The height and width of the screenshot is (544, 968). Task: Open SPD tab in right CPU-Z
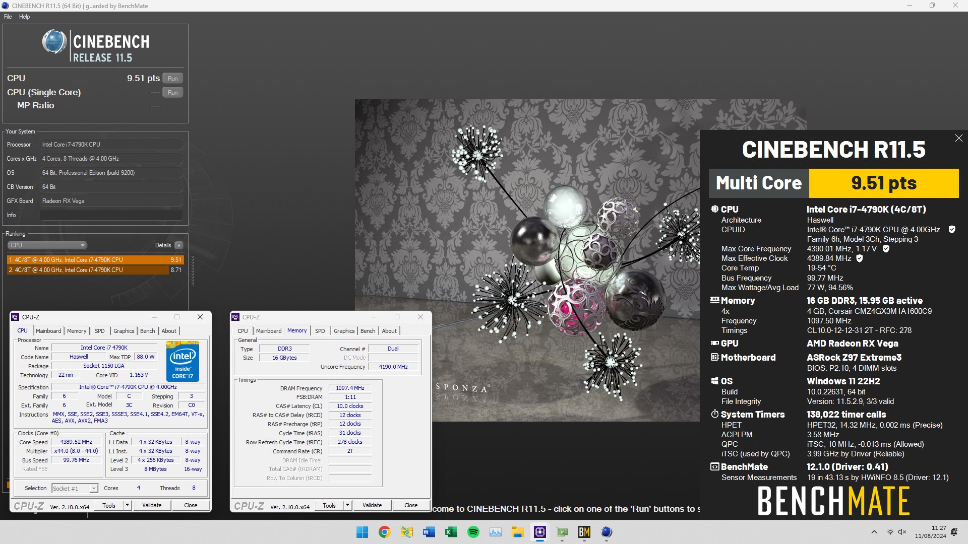pyautogui.click(x=320, y=331)
